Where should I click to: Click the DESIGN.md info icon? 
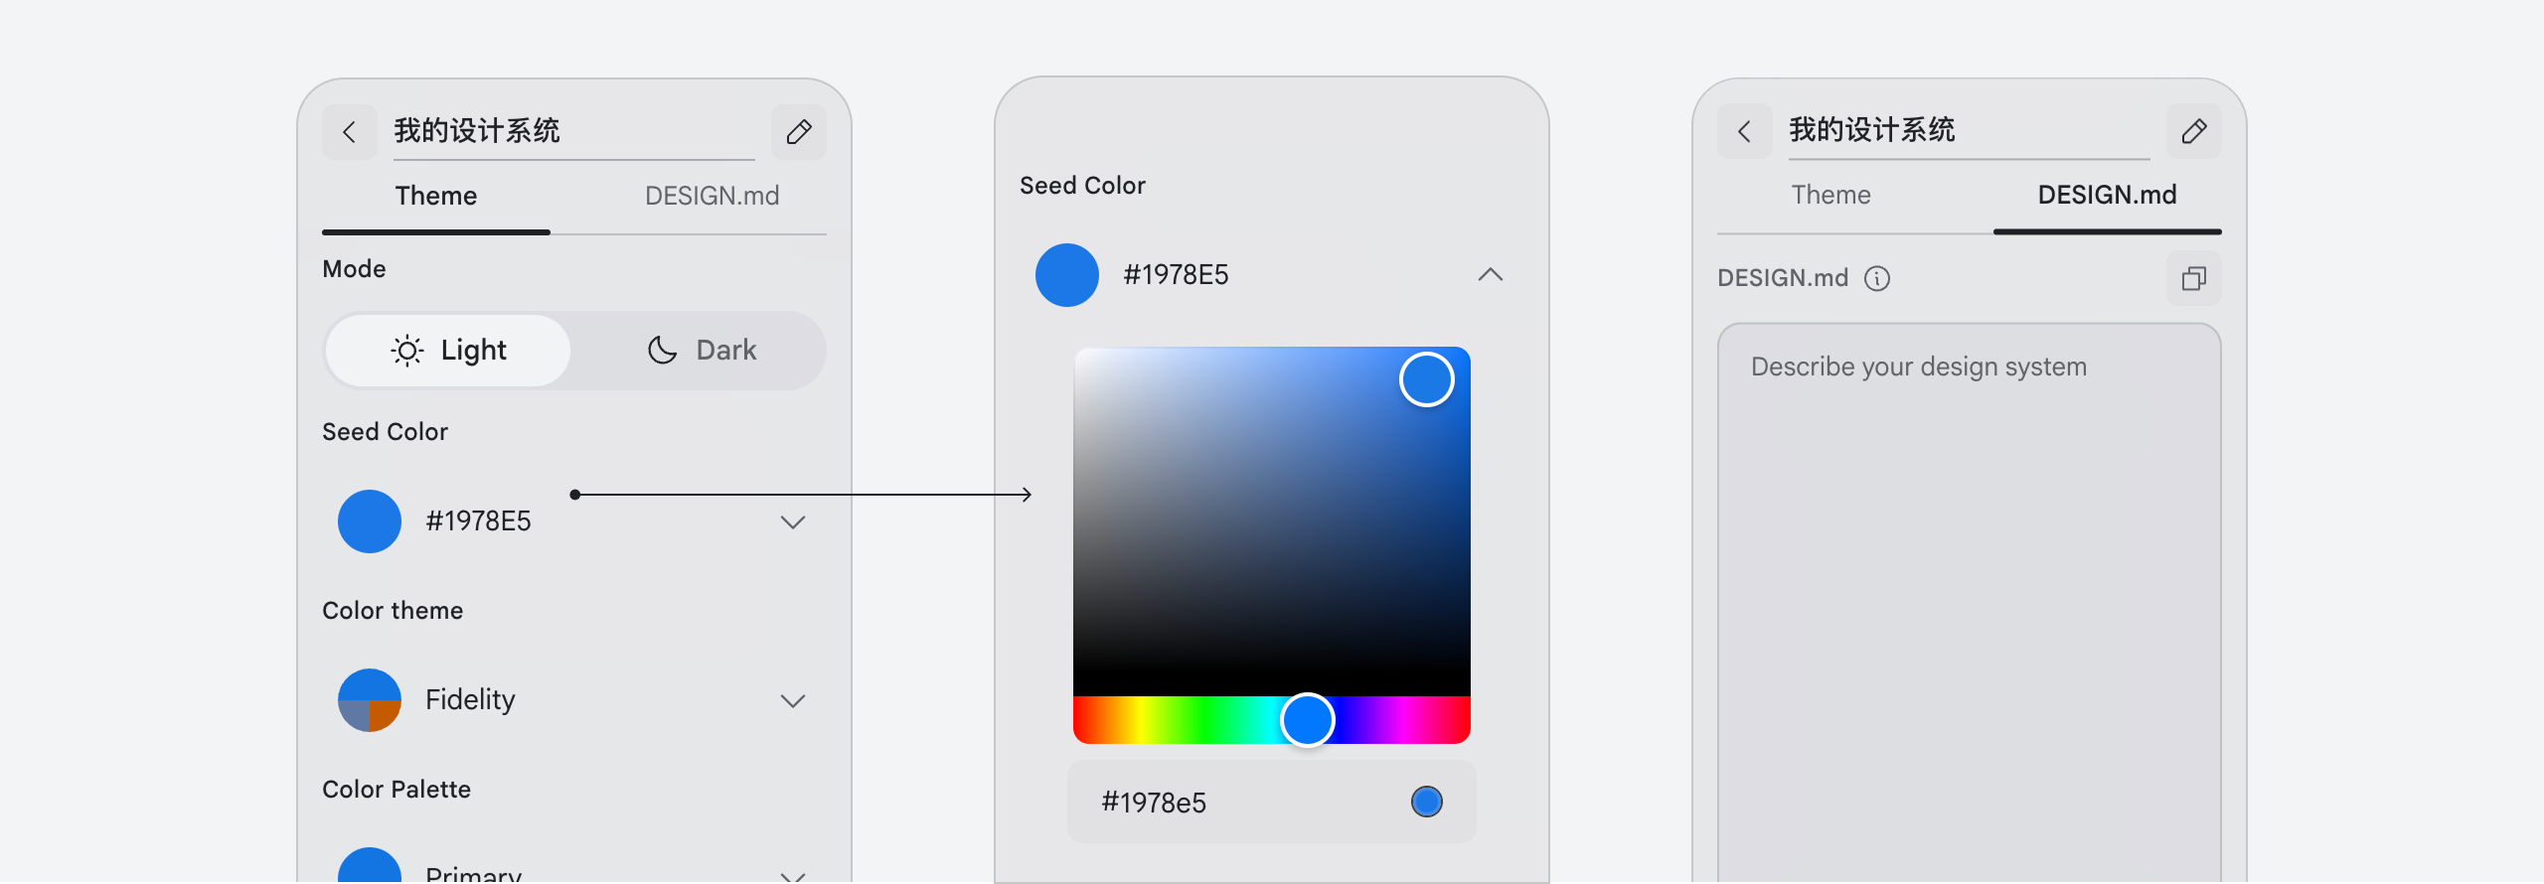pyautogui.click(x=1877, y=278)
